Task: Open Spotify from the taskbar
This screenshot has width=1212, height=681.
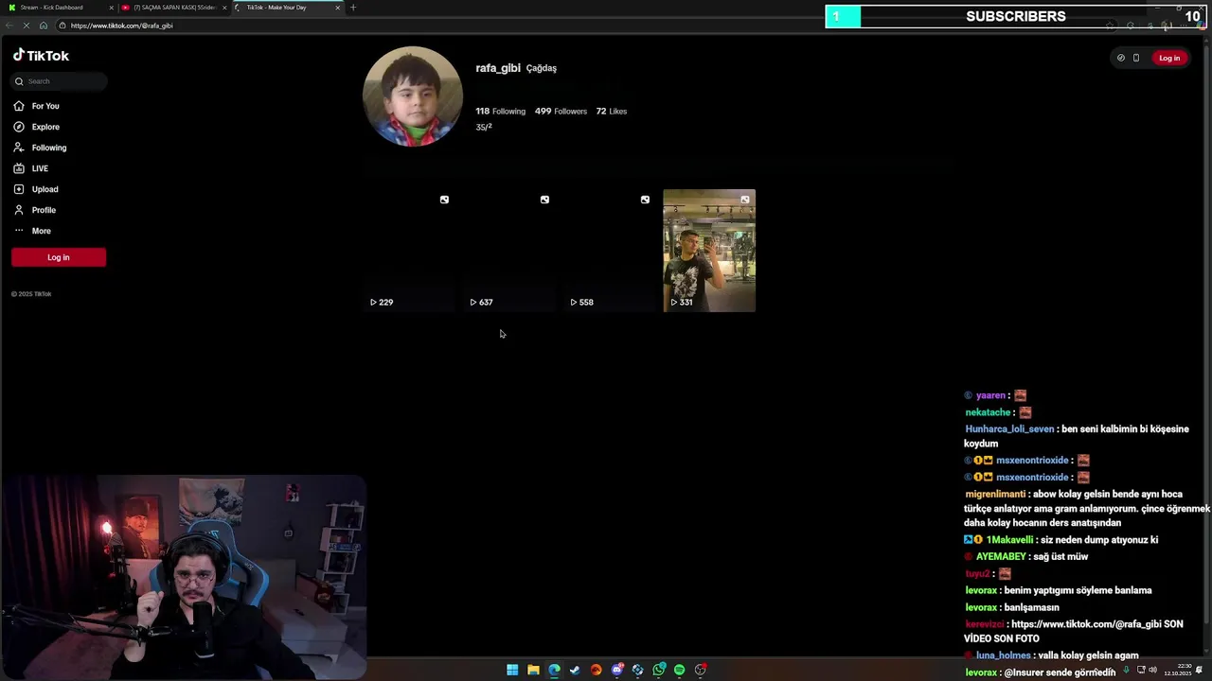Action: coord(679,670)
